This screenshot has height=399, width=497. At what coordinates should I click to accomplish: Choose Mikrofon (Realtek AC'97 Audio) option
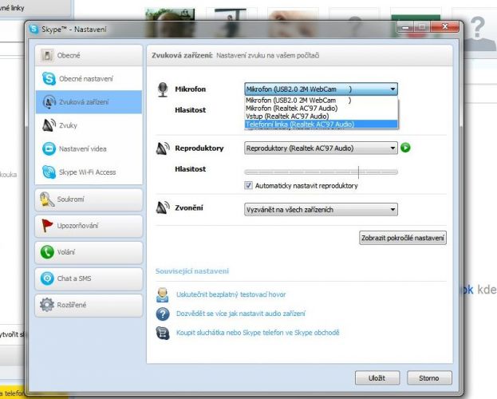point(321,109)
